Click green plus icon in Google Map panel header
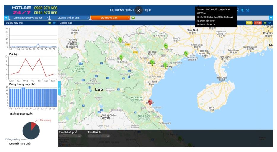 (x=265, y=23)
